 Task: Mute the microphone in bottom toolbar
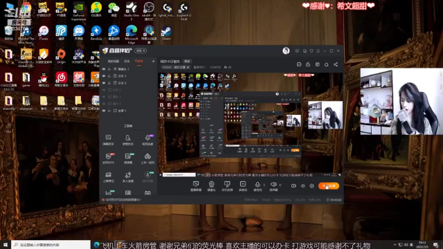coord(257,186)
